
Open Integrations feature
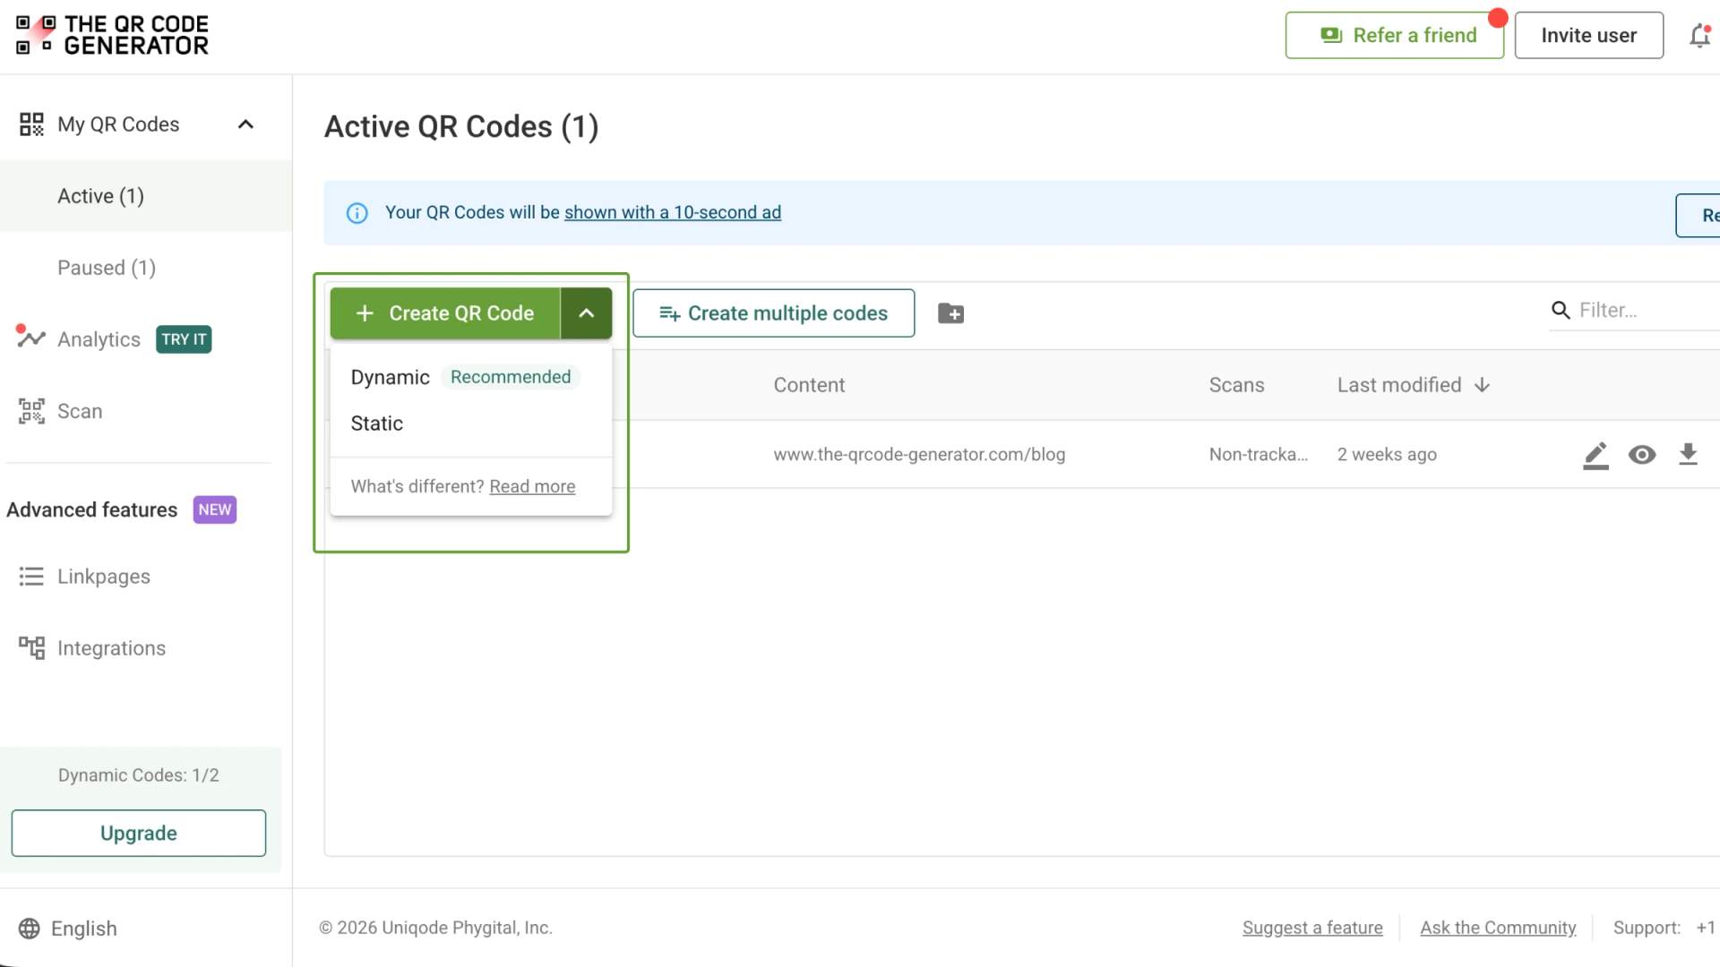coord(112,648)
